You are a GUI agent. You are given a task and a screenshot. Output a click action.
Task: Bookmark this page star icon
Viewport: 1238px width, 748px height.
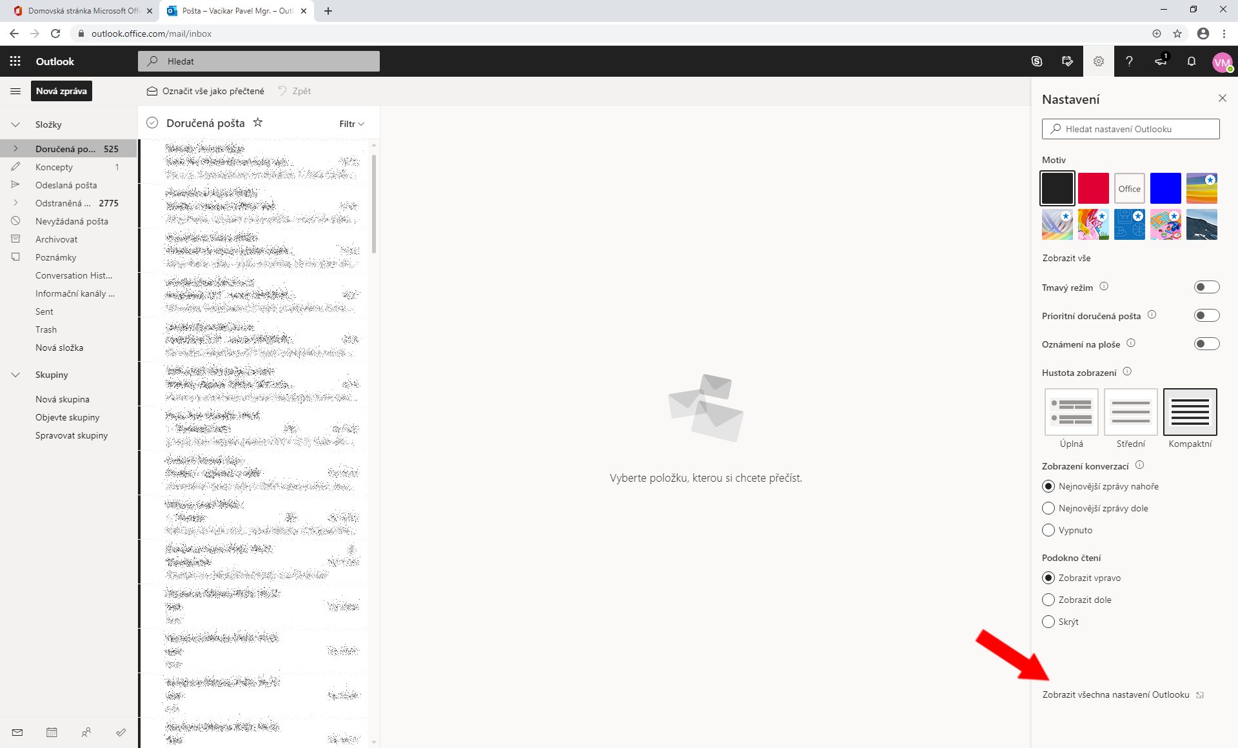coord(1177,34)
